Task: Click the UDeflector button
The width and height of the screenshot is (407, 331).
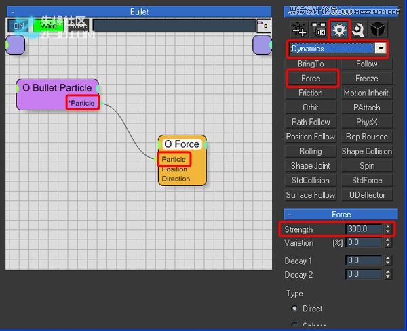Action: pos(367,195)
